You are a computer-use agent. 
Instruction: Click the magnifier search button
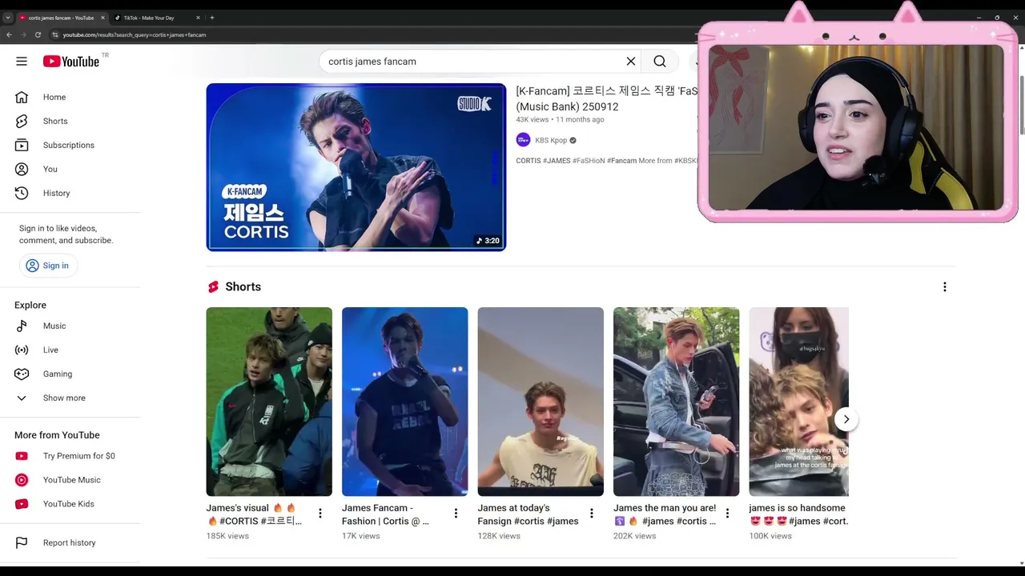pyautogui.click(x=660, y=62)
